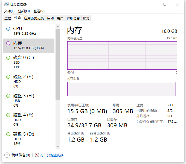Click the memory composition bar
This screenshot has width=186, height=164.
tap(122, 89)
